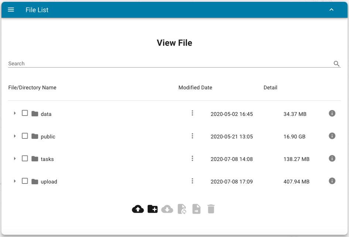Image resolution: width=349 pixels, height=237 pixels.
Task: Select the public folder name
Action: pyautogui.click(x=48, y=137)
